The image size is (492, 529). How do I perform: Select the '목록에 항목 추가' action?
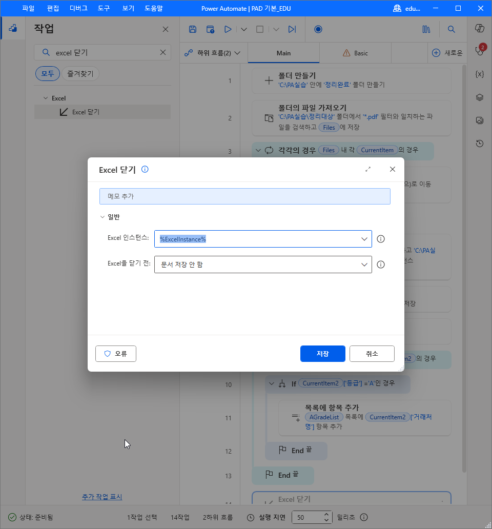[365, 418]
